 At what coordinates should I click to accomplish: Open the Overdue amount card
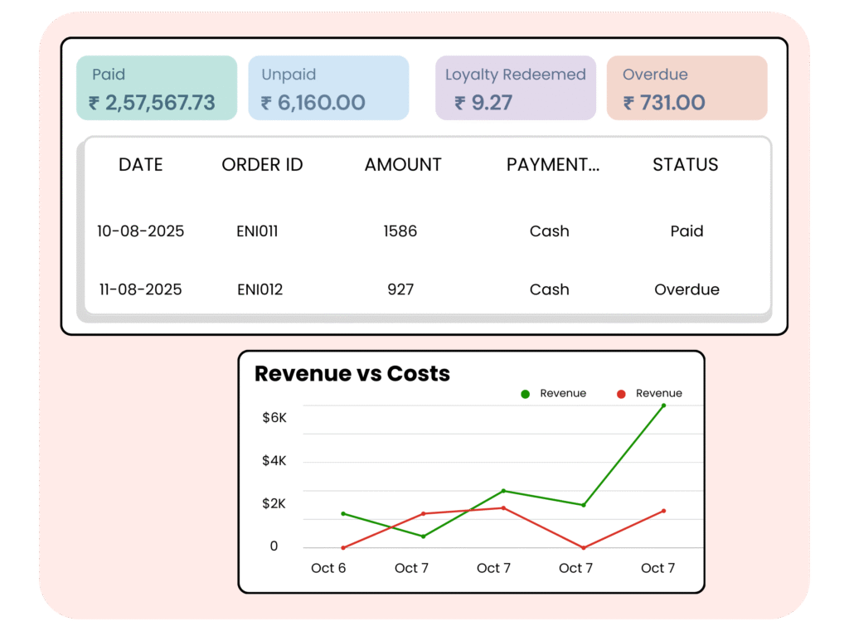point(686,88)
